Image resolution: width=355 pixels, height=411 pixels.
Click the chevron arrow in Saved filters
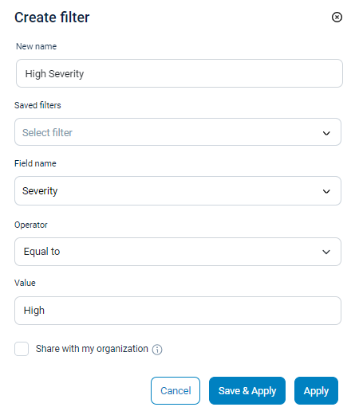click(326, 133)
